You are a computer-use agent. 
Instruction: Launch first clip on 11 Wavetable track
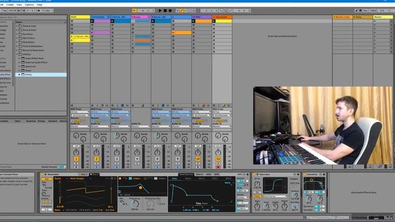[x=214, y=21]
